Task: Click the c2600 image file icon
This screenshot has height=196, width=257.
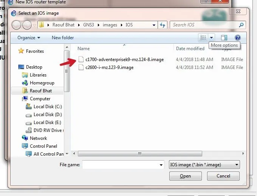Action: click(x=81, y=67)
